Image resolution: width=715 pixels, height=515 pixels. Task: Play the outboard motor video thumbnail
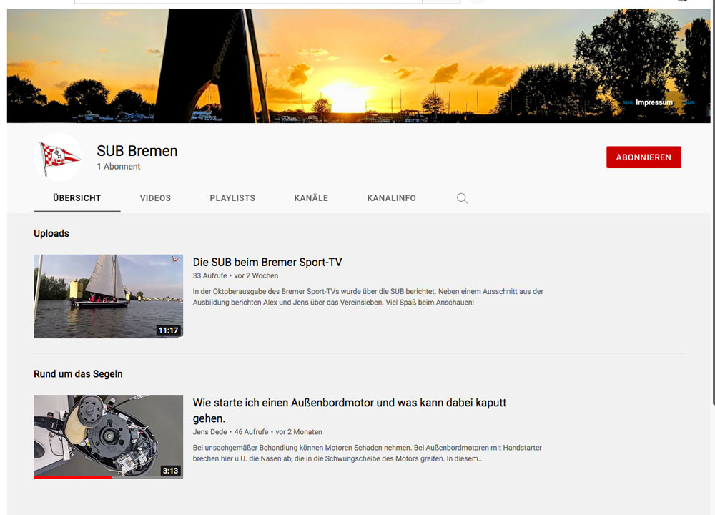108,436
